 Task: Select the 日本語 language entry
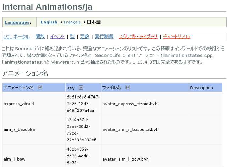point(94,22)
